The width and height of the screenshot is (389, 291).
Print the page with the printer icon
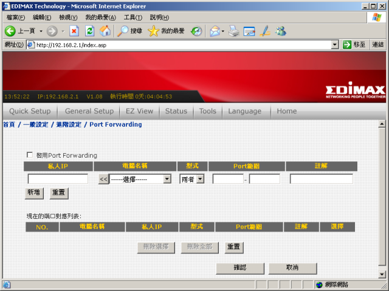pos(233,31)
